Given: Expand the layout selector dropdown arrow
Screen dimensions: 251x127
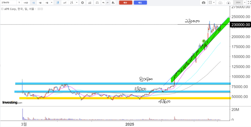Looking at the screenshot, I should click(x=214, y=3).
